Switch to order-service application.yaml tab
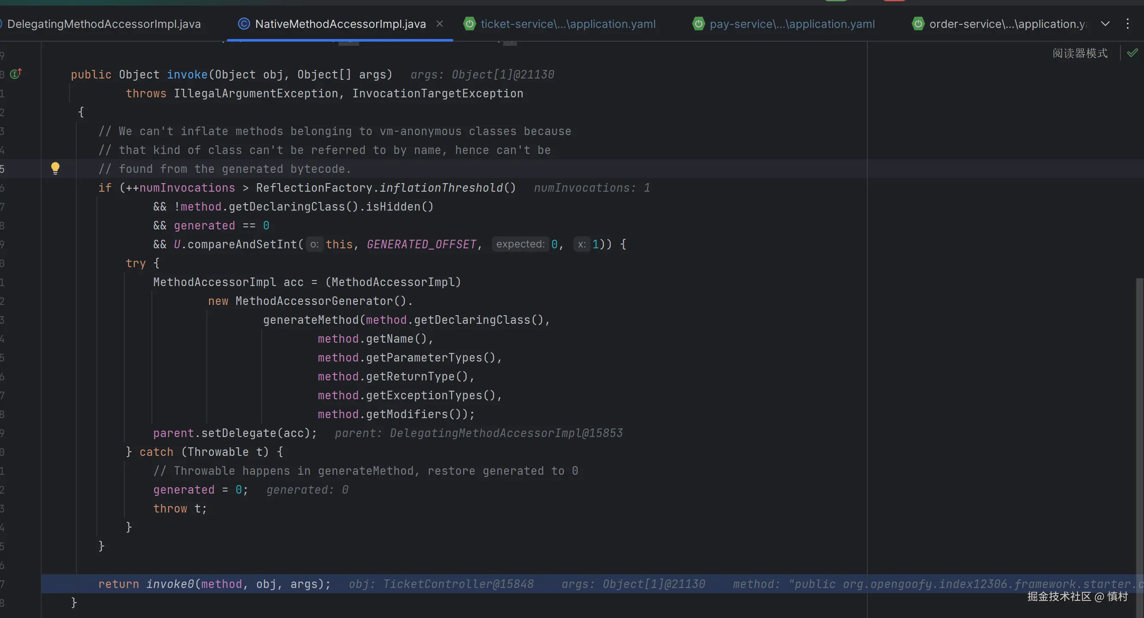Screen dimensions: 1144x618 point(1007,24)
